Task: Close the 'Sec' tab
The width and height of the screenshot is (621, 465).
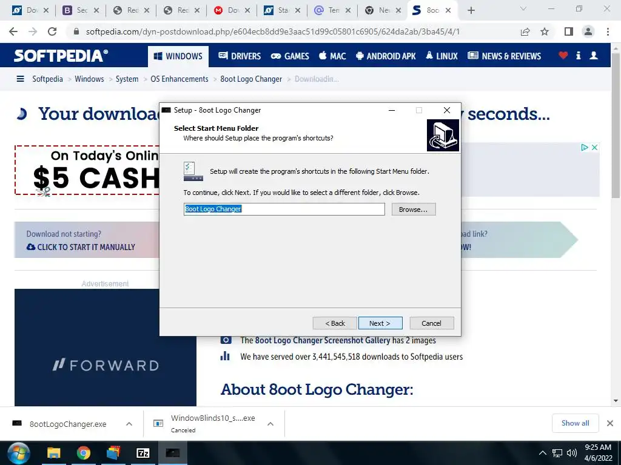Action: point(96,11)
